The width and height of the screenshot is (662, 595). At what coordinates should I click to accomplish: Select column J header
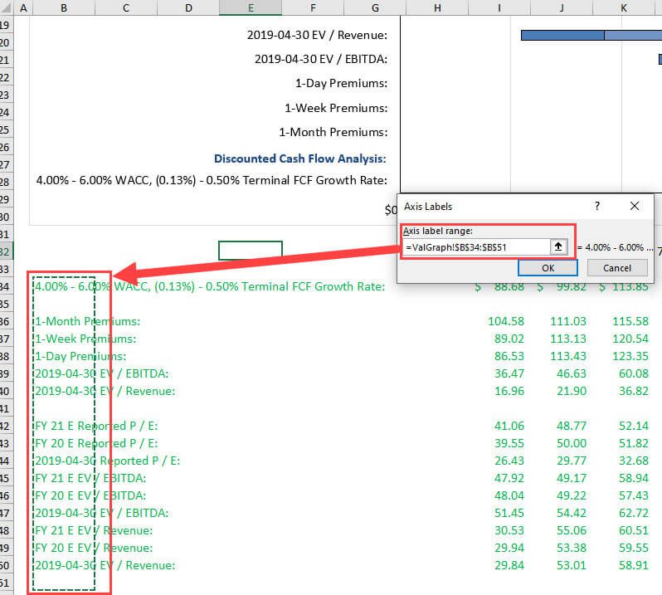coord(562,7)
